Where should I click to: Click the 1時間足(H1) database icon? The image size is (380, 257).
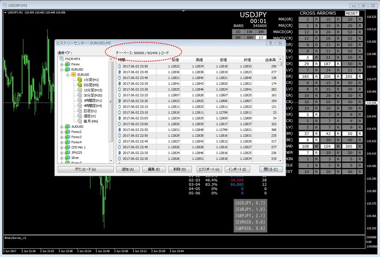pyautogui.click(x=79, y=100)
